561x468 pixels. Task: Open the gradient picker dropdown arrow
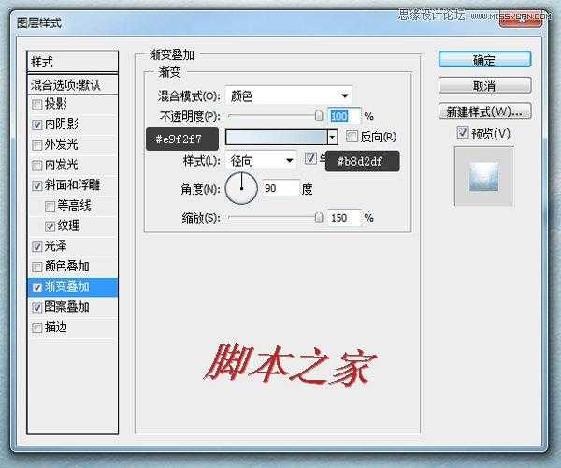click(x=332, y=138)
